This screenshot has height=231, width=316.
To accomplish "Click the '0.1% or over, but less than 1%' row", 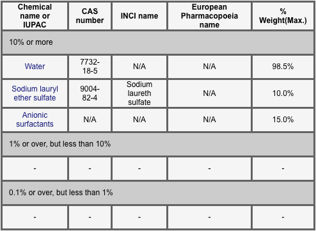I will (158, 193).
